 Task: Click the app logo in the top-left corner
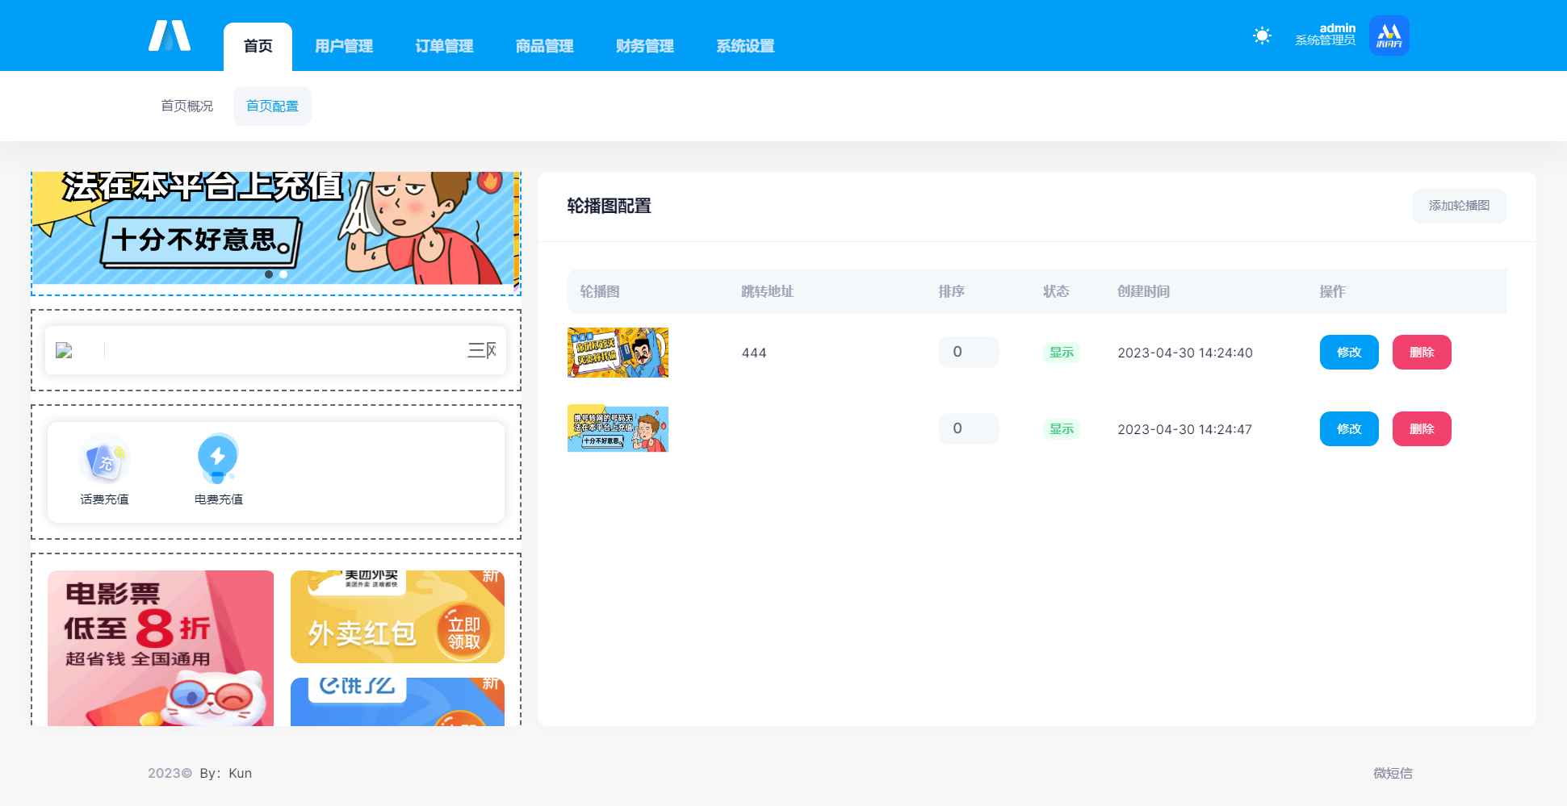tap(170, 35)
